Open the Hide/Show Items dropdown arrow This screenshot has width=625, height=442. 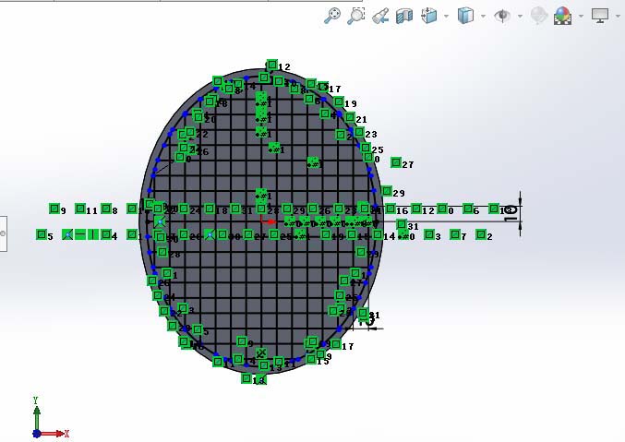(520, 17)
